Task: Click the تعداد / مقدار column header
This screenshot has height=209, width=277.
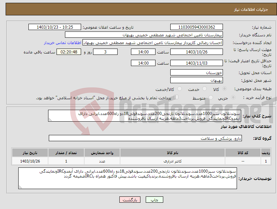Action: (66, 153)
